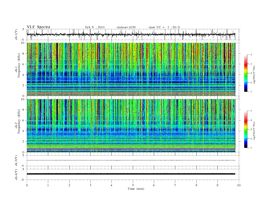269x208 pixels.
Task: Click the "VLF Spectra" plot title
Action: pyautogui.click(x=38, y=27)
